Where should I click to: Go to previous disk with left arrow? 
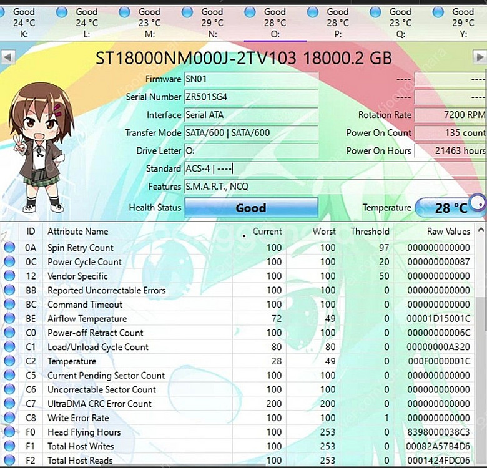point(7,57)
